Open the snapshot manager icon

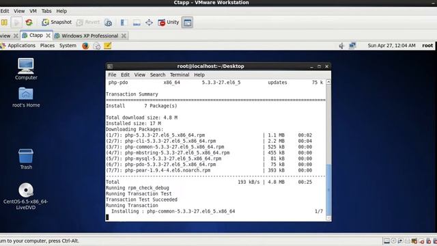click(108, 23)
